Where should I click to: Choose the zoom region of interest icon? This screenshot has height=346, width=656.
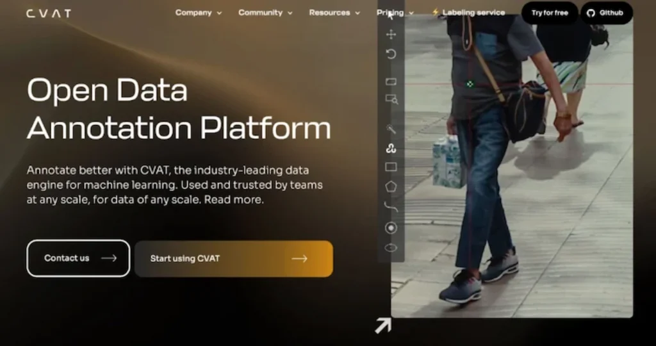391,99
